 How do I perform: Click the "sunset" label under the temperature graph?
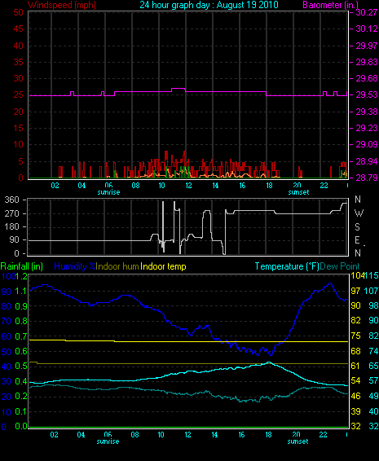click(297, 441)
